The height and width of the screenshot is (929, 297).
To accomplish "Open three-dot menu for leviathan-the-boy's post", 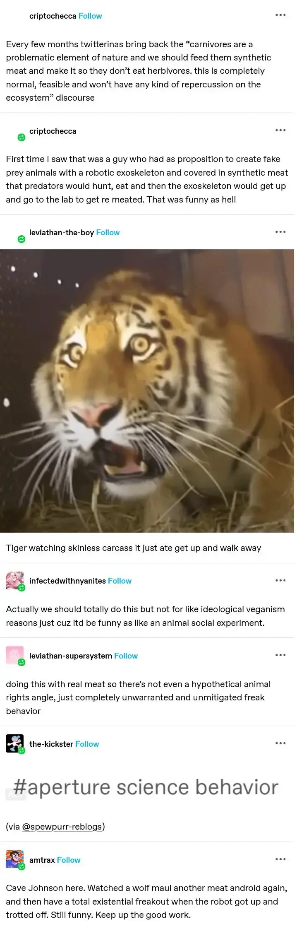I will pos(280,232).
